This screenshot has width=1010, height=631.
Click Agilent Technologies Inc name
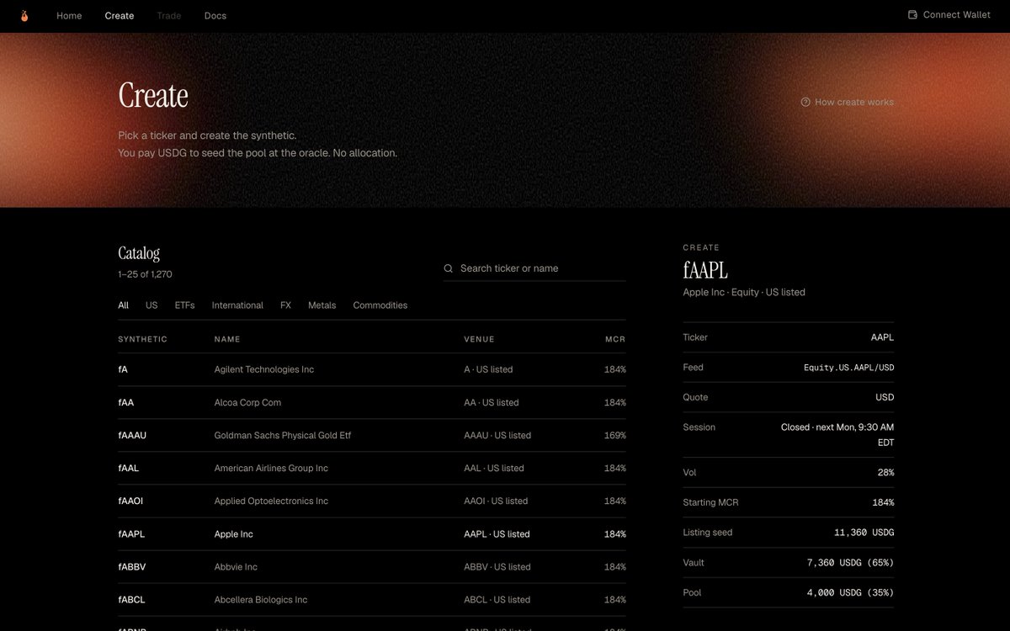(264, 369)
